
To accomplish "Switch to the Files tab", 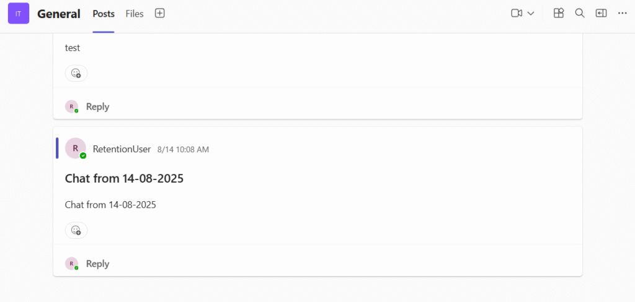I will pos(135,14).
